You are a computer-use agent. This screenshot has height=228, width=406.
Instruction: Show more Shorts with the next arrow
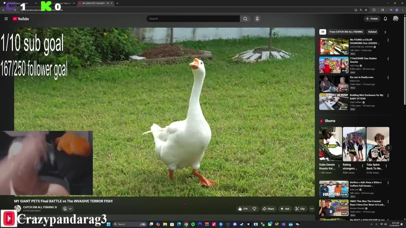point(389,148)
